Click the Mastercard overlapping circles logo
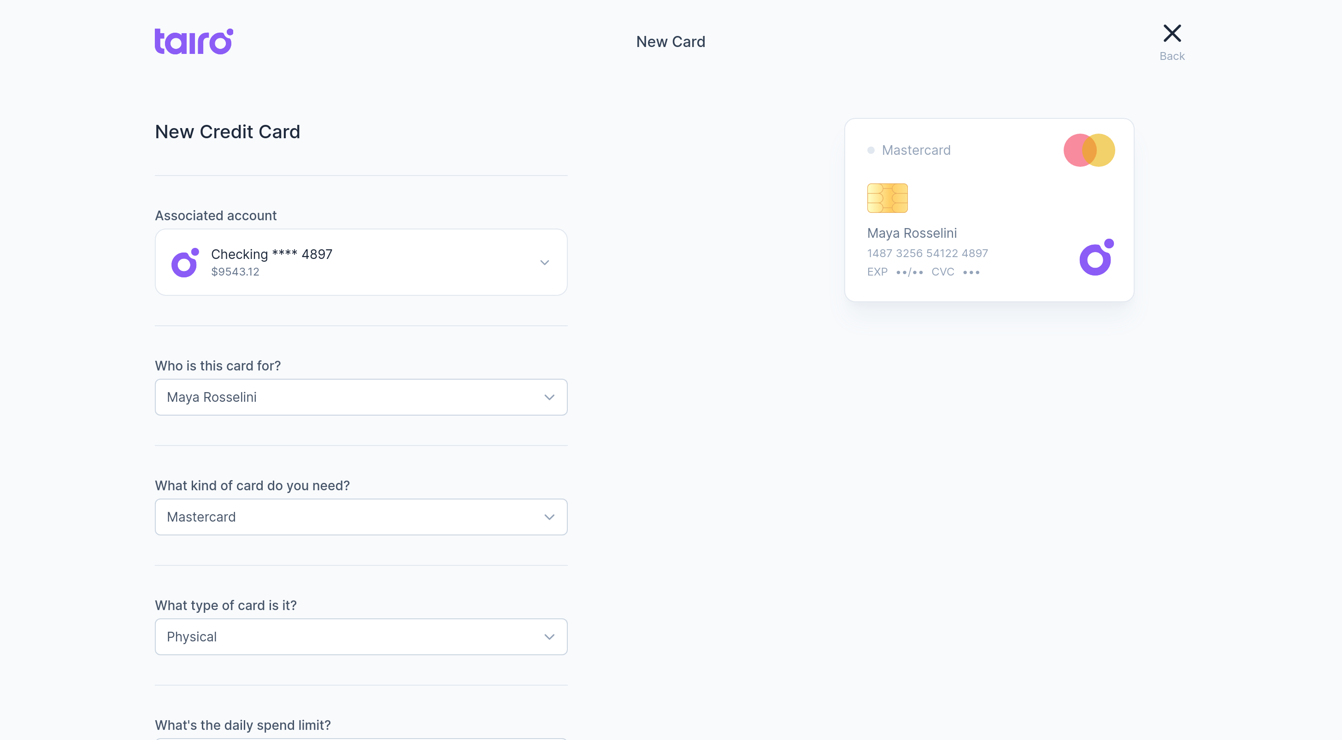Screen dimensions: 1342x740 point(1089,151)
